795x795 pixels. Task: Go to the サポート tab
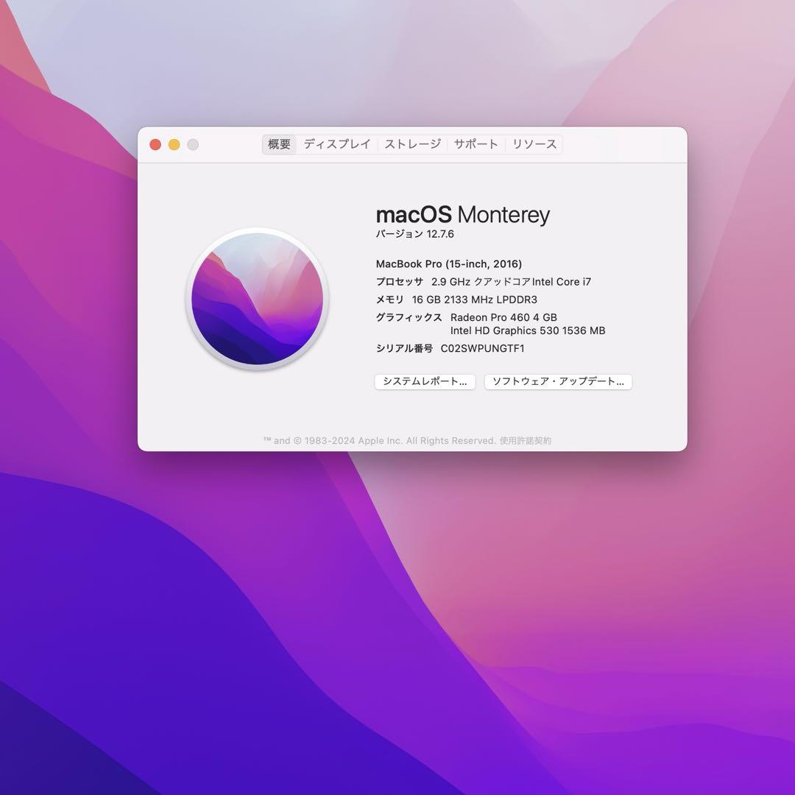476,144
